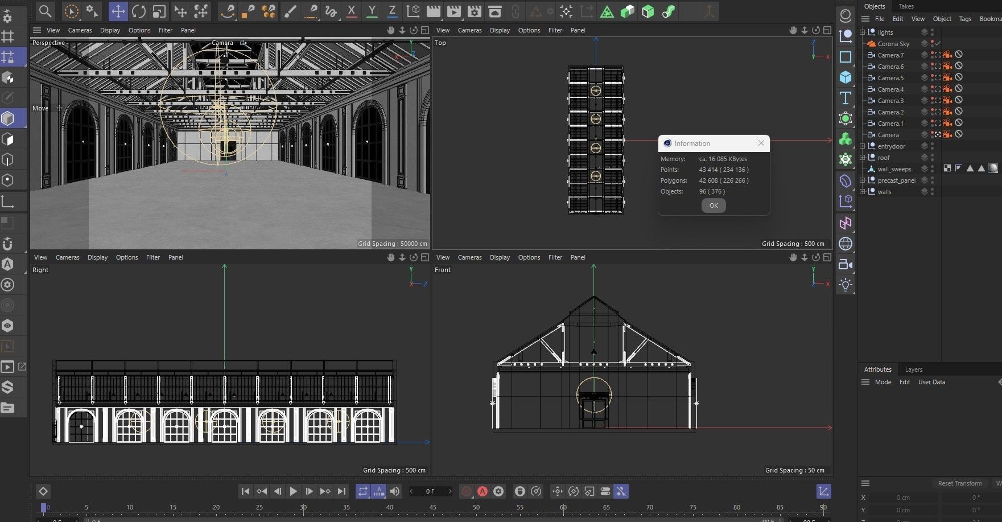Expand the walls group
The image size is (1002, 522).
(863, 192)
